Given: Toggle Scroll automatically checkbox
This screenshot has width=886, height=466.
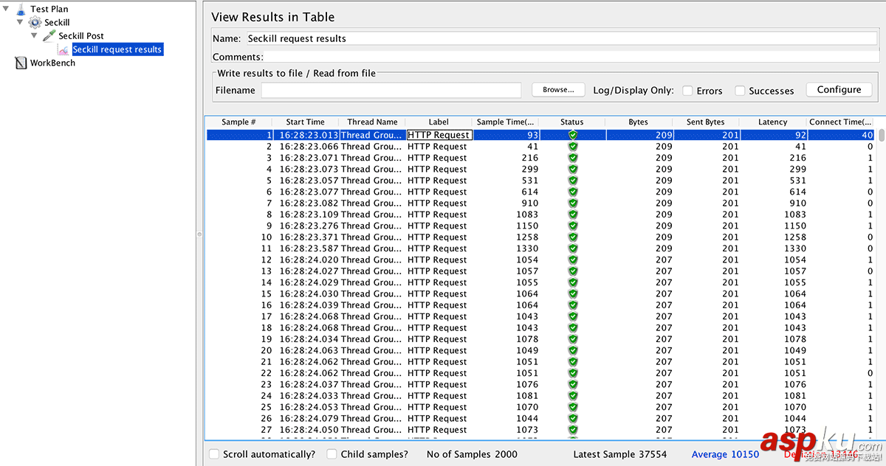Looking at the screenshot, I should [x=214, y=454].
